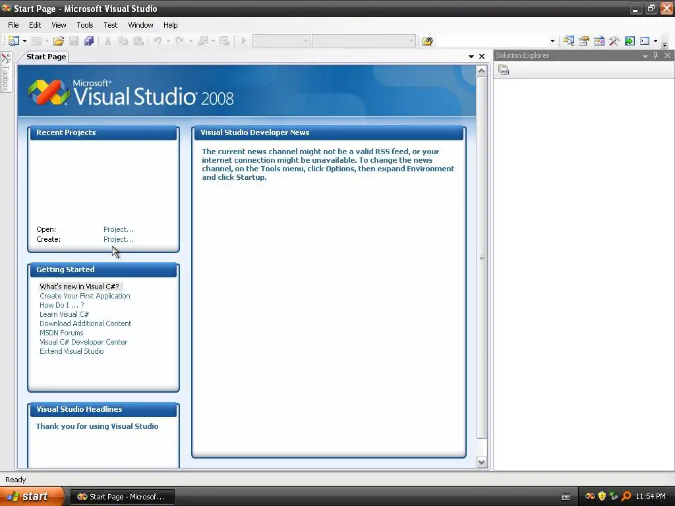Click the Navigate Forward icon
Viewport: 675px width, 506px height.
[x=224, y=41]
